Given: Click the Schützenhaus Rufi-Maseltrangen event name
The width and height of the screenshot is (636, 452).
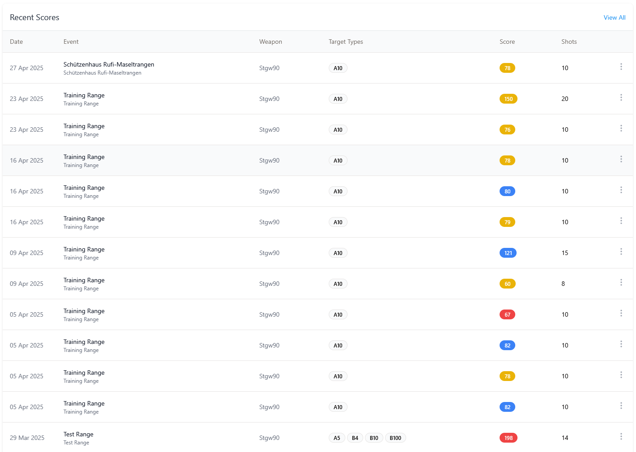Looking at the screenshot, I should [109, 64].
